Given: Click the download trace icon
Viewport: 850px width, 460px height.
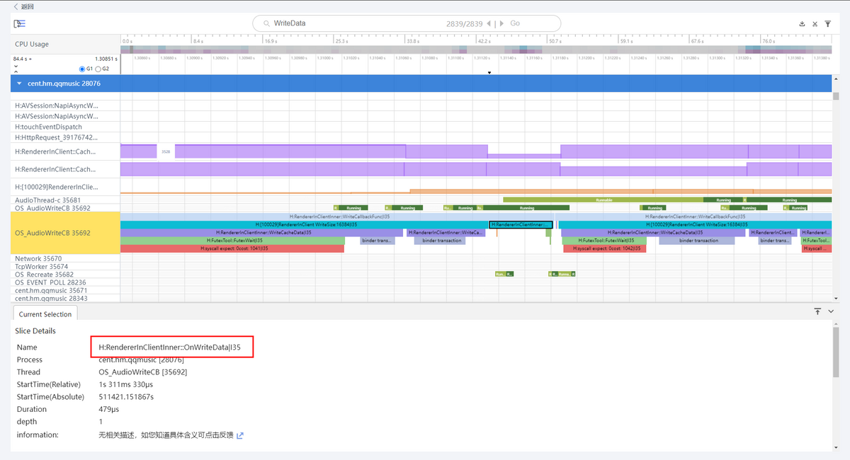Looking at the screenshot, I should click(802, 24).
